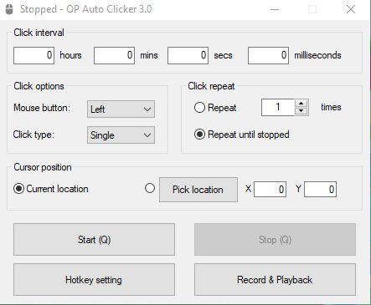Click the 'hours' label
The image size is (371, 305).
[70, 55]
